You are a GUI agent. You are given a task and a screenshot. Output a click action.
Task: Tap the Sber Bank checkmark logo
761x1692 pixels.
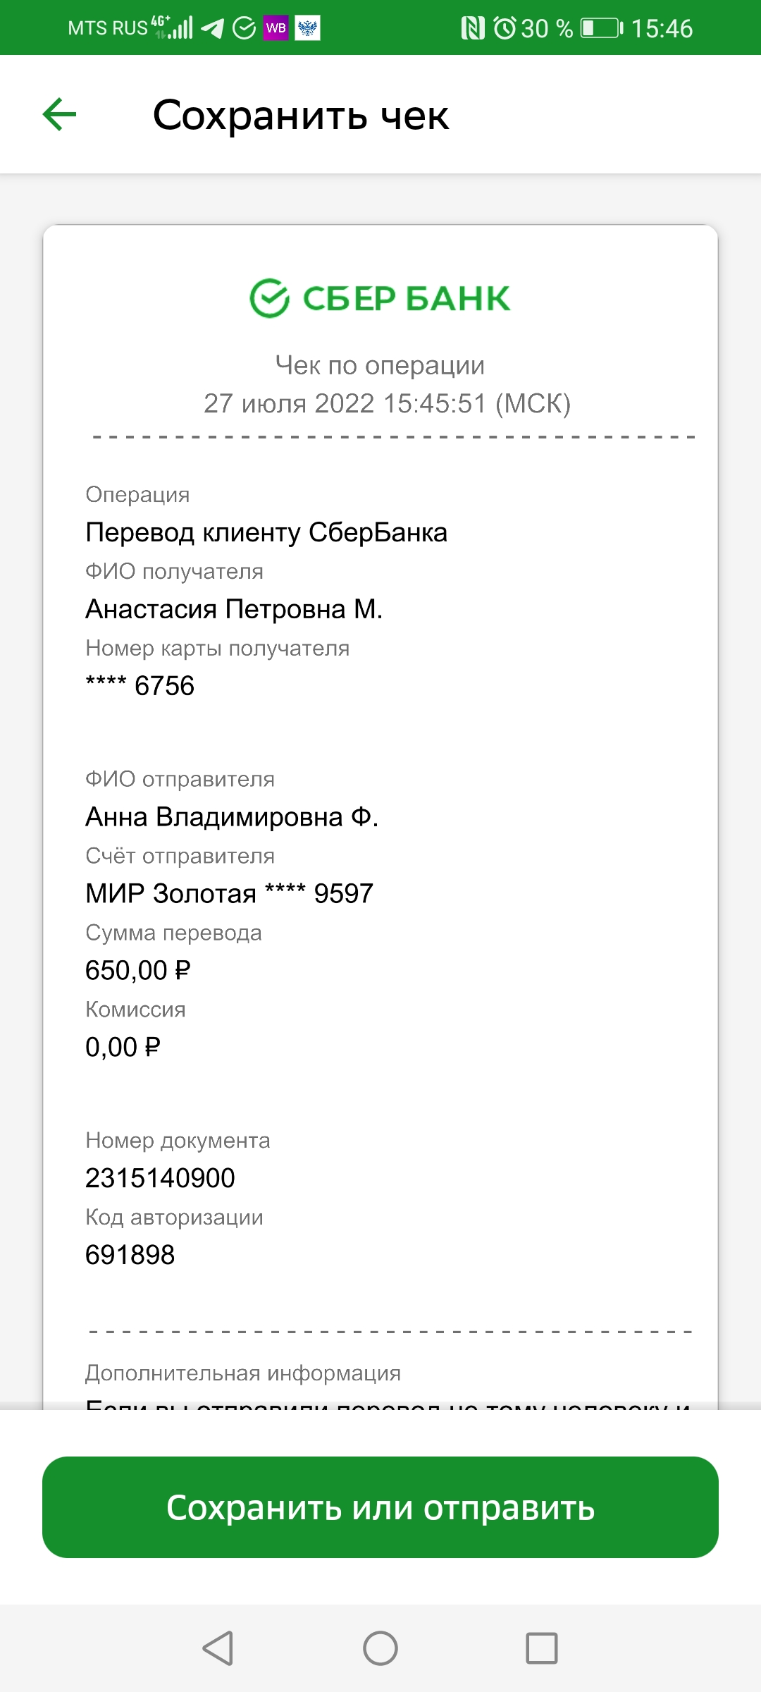270,298
